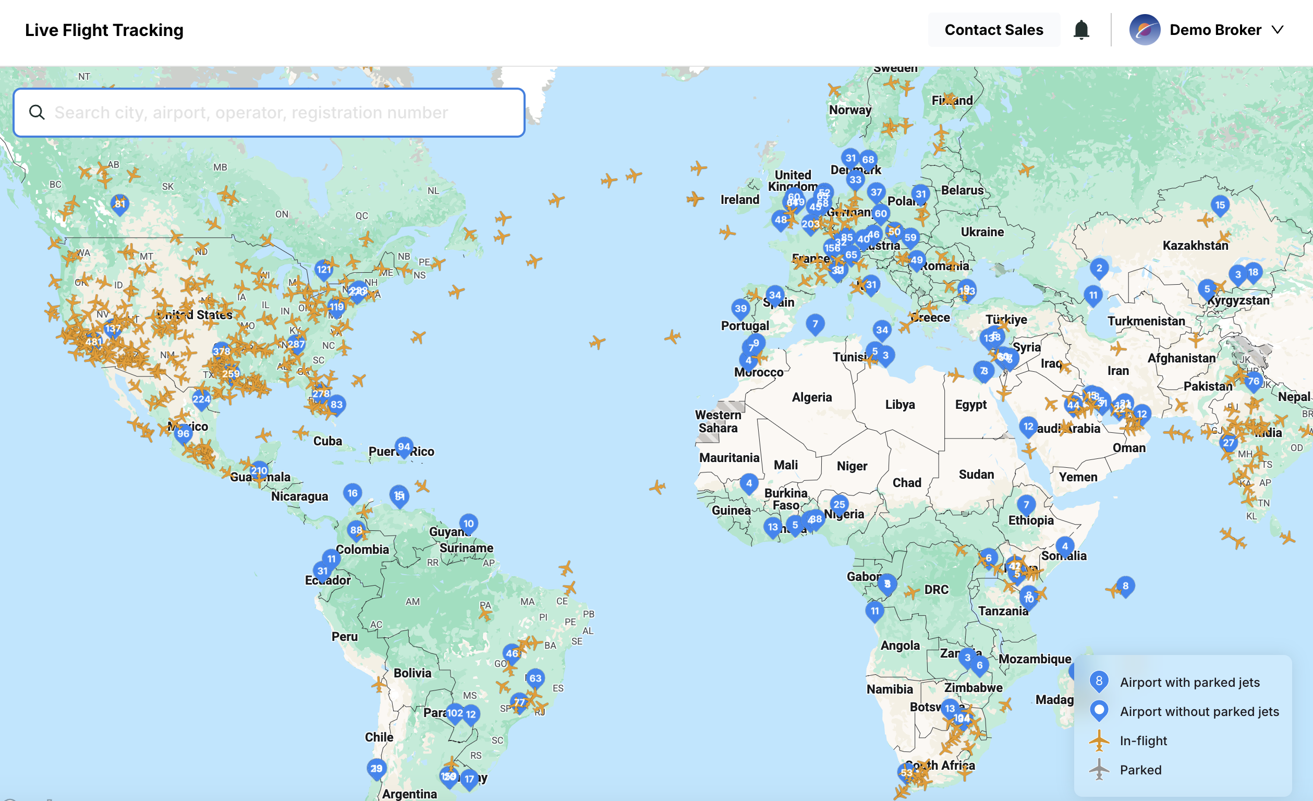Select airport marker 88 in Colombia
The width and height of the screenshot is (1313, 801).
coord(356,531)
